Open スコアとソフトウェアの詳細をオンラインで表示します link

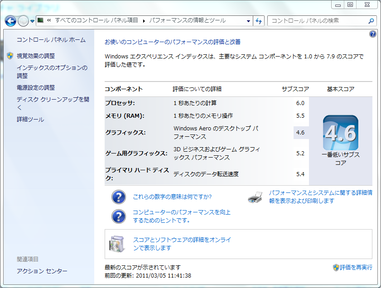pyautogui.click(x=182, y=244)
